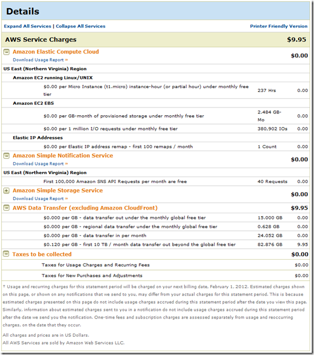Collapse the Taxes to be collected section
This screenshot has width=314, height=355.
click(x=6, y=254)
